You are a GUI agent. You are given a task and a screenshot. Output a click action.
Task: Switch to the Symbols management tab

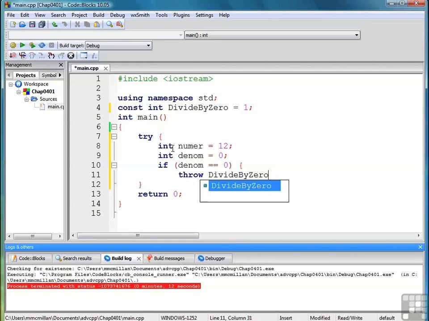(49, 75)
